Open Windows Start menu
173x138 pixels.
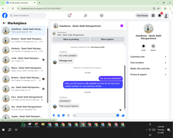[3, 130]
